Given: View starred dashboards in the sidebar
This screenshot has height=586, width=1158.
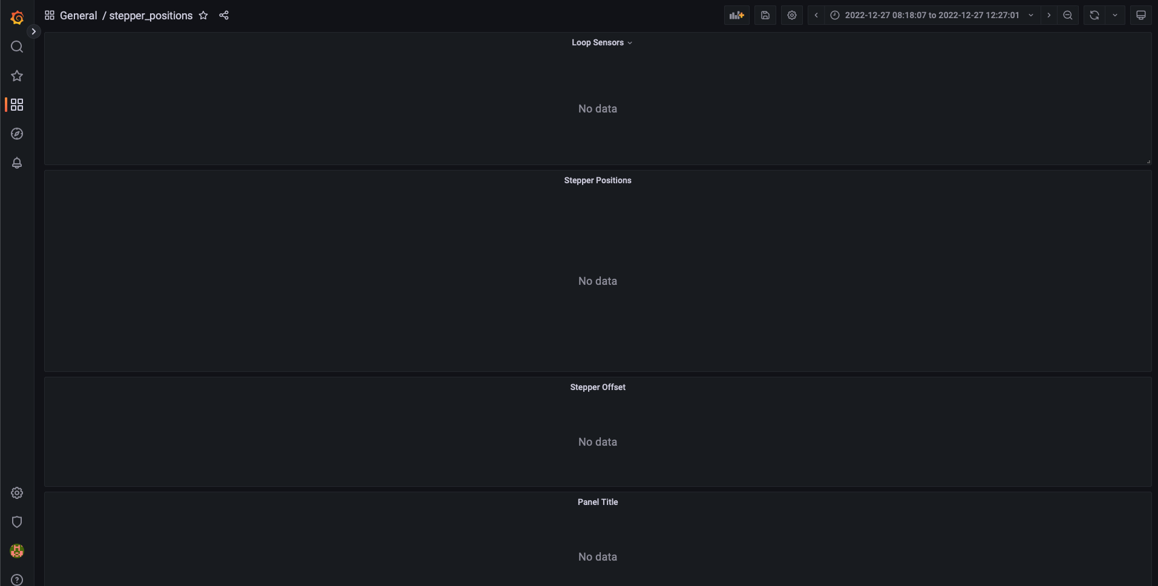Looking at the screenshot, I should point(16,76).
